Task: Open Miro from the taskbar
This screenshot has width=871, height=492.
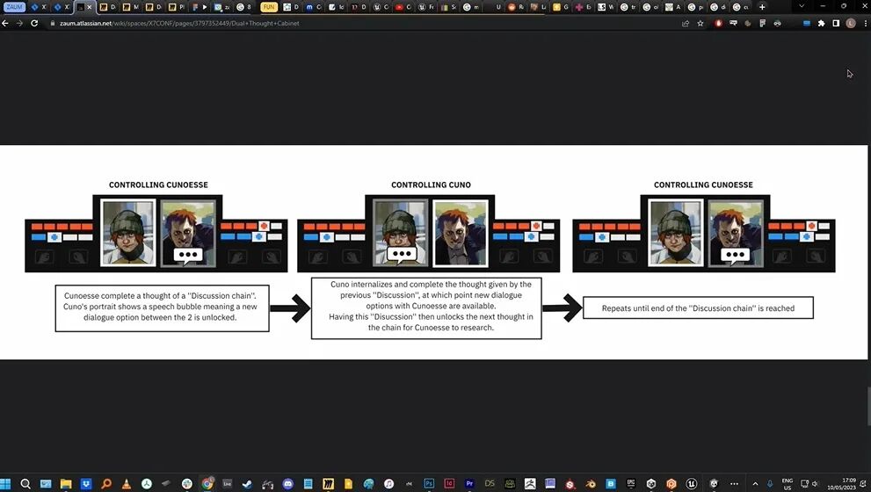Action: click(329, 484)
